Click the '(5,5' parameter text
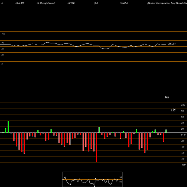Image resolution: width=187 pixels, height=187 pixels. (x=96, y=3)
